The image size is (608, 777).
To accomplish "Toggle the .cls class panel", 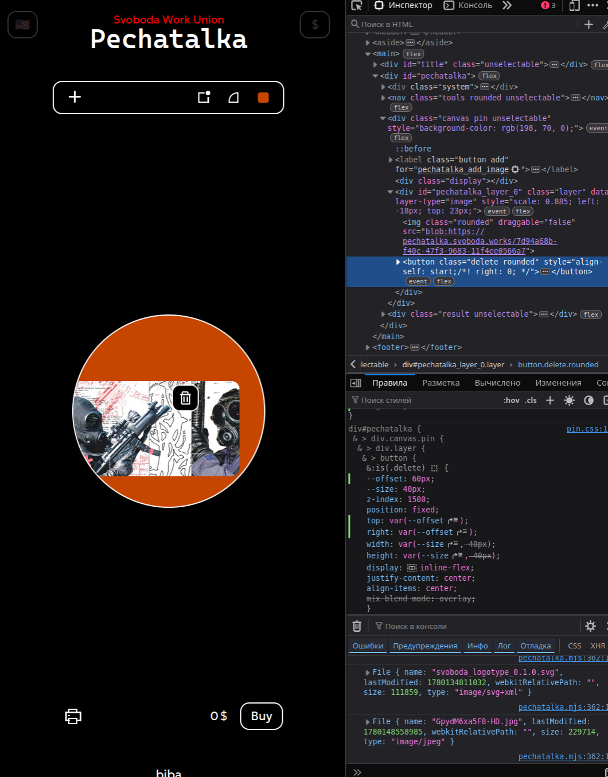I will [x=531, y=400].
